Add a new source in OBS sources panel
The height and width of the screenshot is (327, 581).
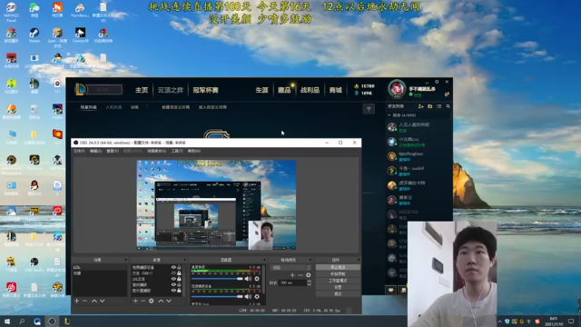135,301
